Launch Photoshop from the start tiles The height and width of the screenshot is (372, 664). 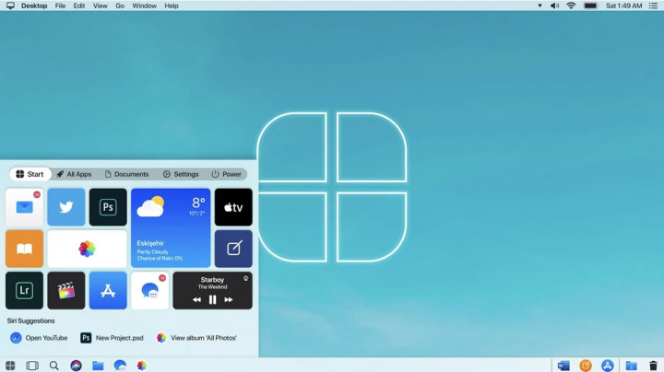[108, 207]
